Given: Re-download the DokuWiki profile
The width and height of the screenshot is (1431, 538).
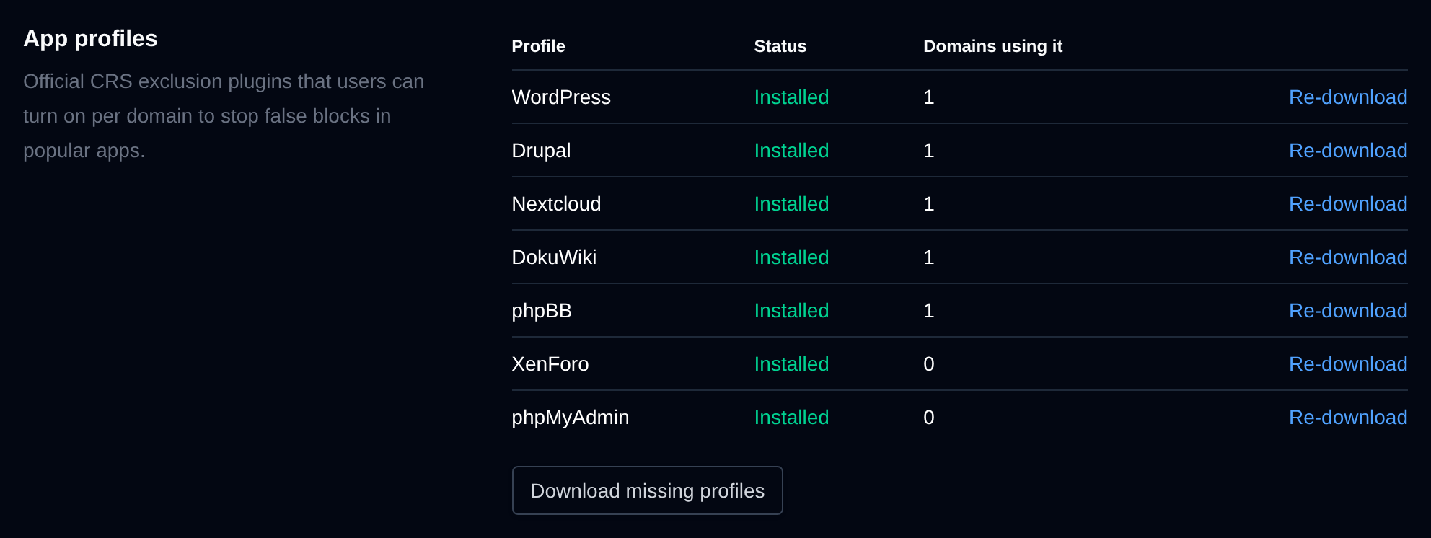Looking at the screenshot, I should click(1348, 257).
